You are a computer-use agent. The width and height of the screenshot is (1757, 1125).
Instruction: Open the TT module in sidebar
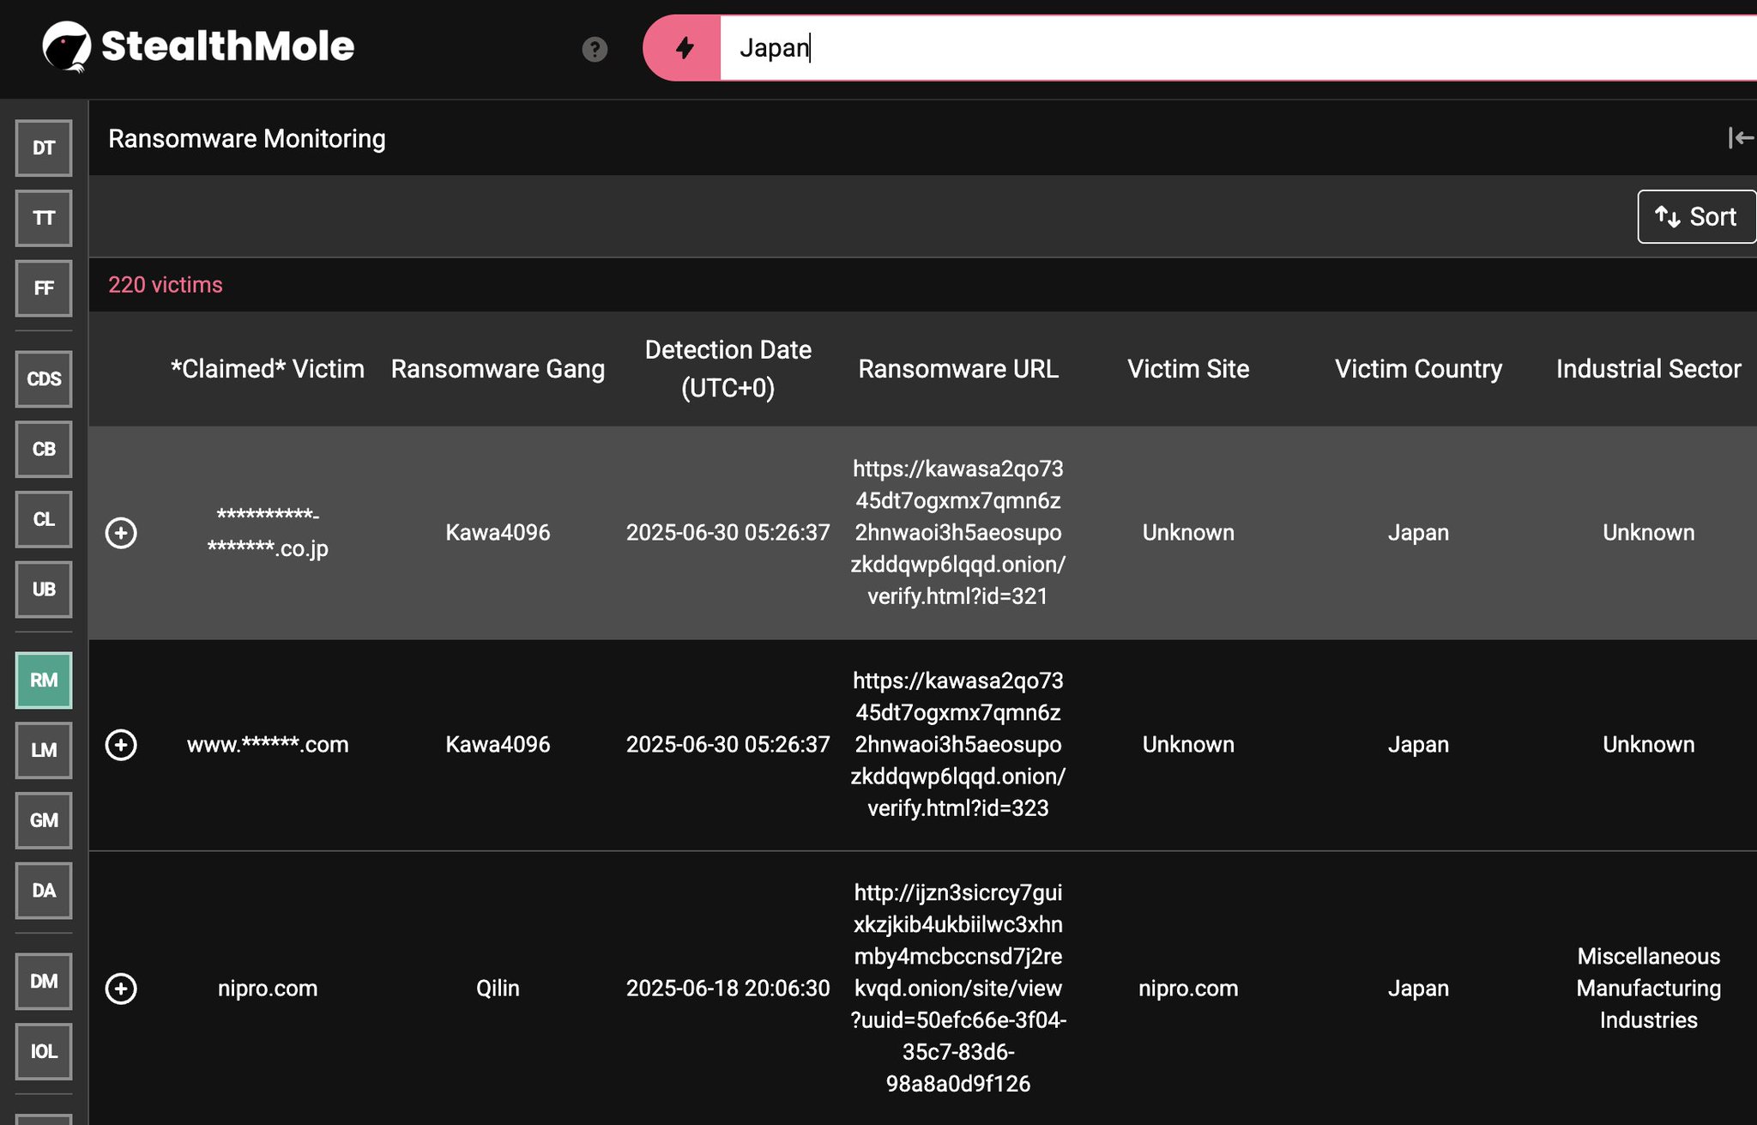coord(44,218)
